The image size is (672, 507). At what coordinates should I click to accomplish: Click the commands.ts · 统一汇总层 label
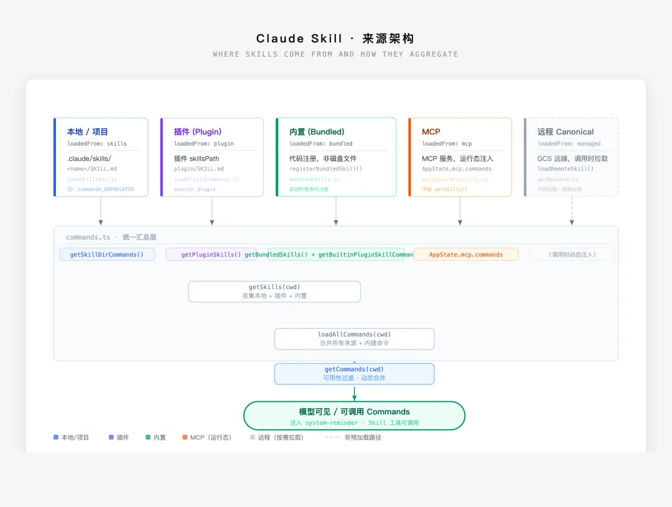pos(111,237)
